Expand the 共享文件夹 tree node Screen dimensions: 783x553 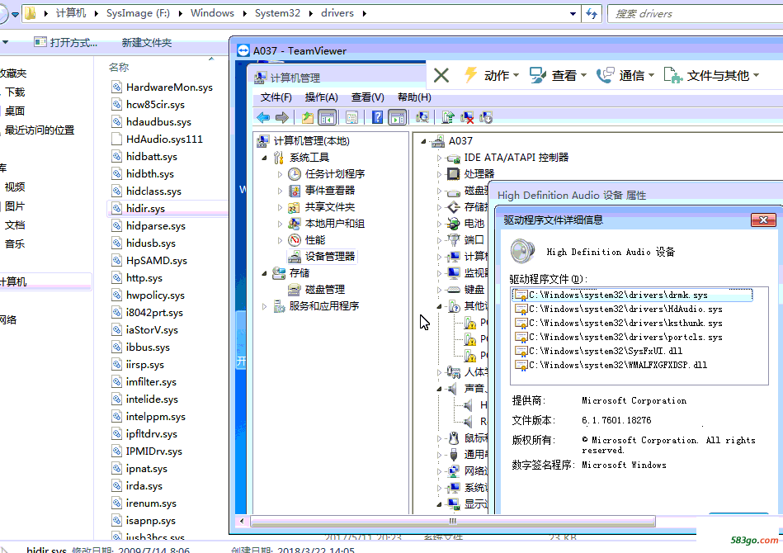pyautogui.click(x=281, y=207)
